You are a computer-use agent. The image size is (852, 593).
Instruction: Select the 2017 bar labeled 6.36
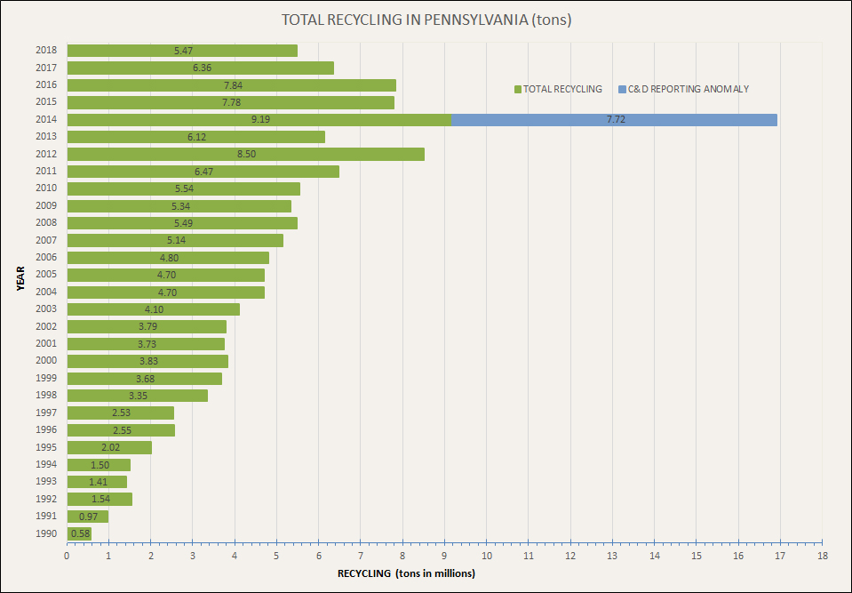(x=200, y=68)
